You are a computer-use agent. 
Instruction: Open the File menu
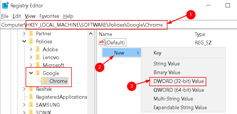pos(5,16)
